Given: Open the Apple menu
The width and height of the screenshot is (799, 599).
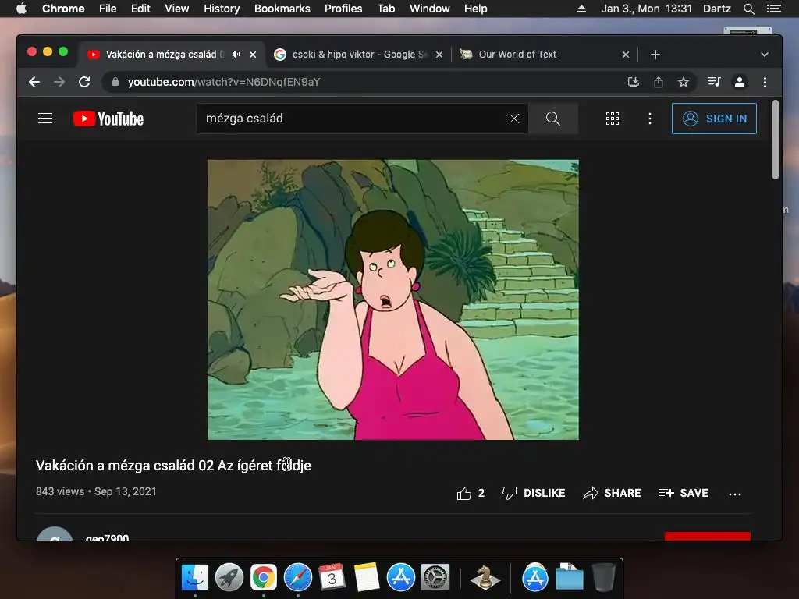Looking at the screenshot, I should [21, 9].
